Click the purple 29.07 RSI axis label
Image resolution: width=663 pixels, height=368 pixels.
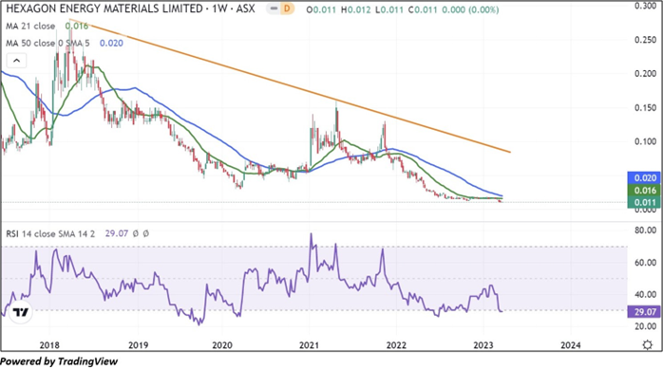644,312
